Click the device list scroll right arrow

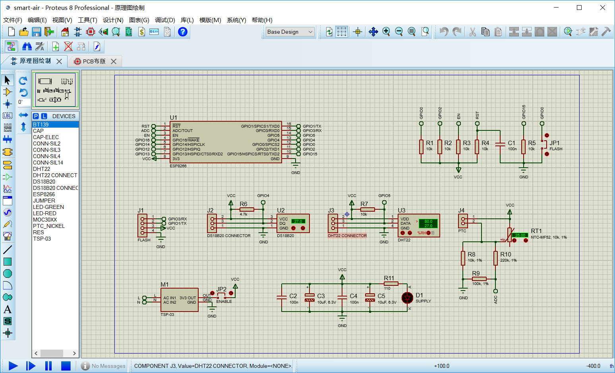(74, 353)
